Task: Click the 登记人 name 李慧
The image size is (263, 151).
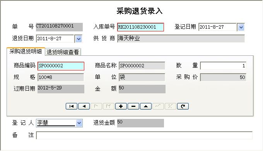Action: (x=43, y=123)
